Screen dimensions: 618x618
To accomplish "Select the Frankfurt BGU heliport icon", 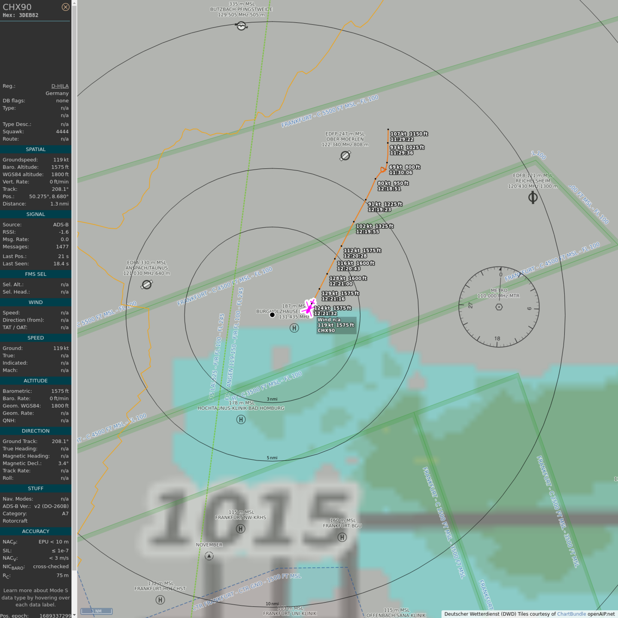I will [x=342, y=537].
